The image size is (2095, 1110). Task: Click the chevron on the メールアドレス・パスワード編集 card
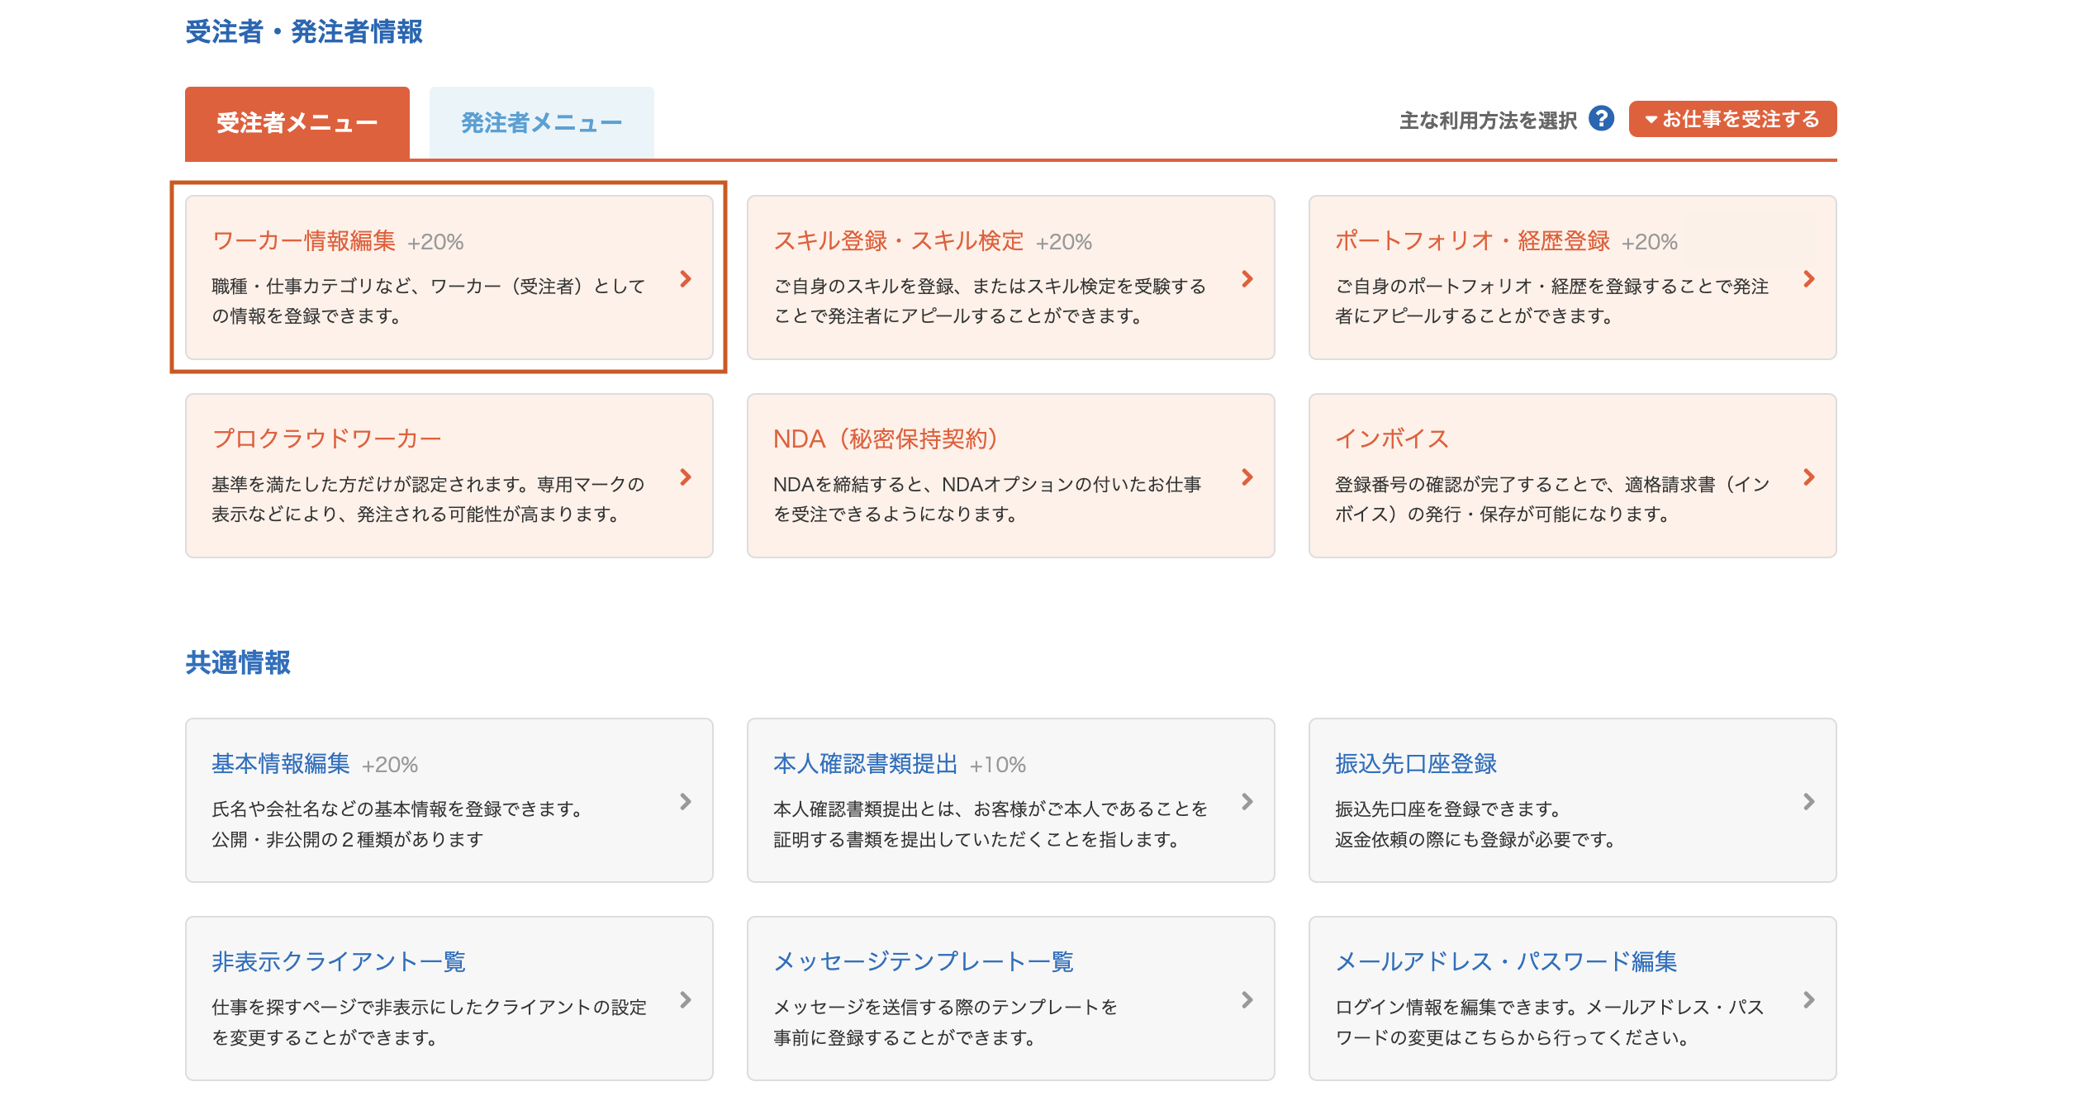pyautogui.click(x=1808, y=1000)
